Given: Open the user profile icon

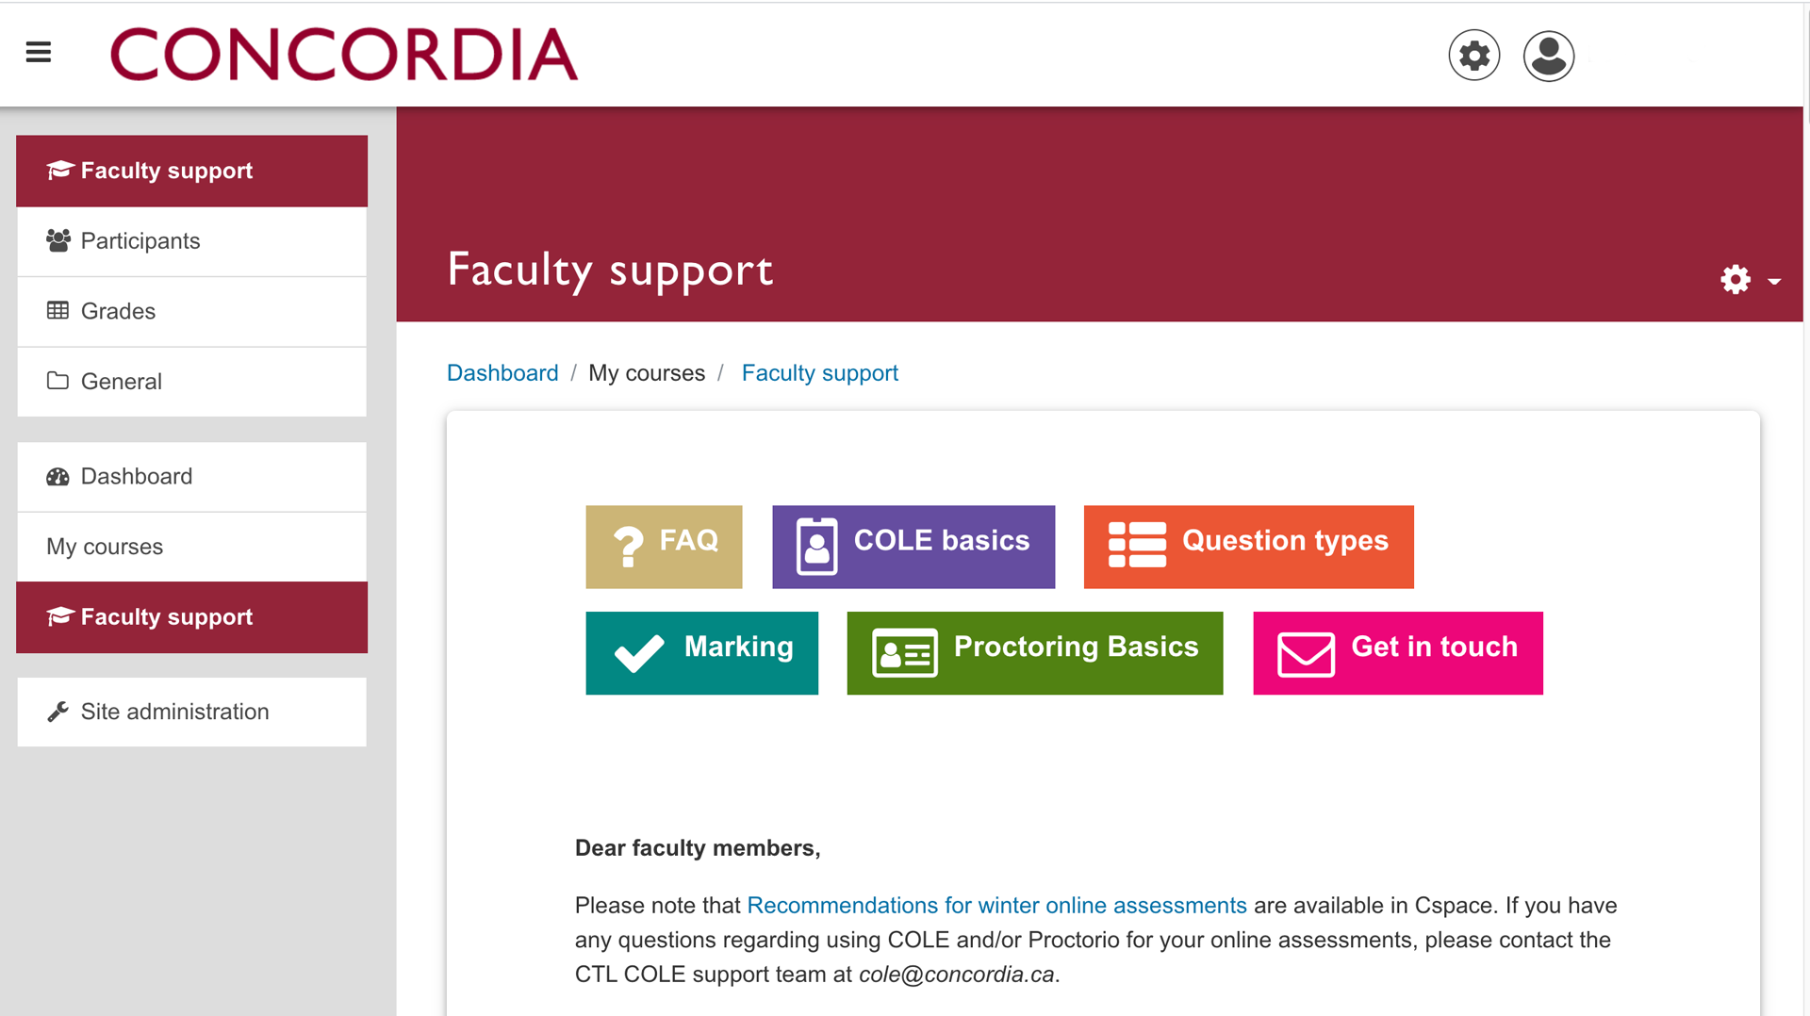Looking at the screenshot, I should point(1547,56).
